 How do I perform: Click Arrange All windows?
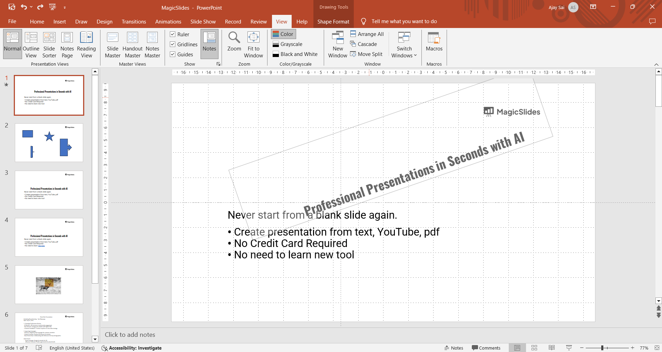click(x=367, y=34)
